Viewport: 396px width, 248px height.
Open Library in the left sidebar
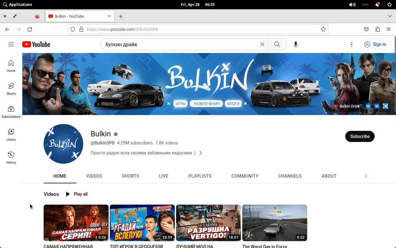11,135
